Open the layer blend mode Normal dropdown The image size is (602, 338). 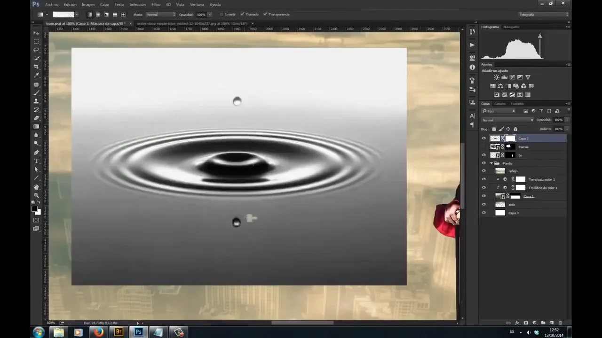507,120
